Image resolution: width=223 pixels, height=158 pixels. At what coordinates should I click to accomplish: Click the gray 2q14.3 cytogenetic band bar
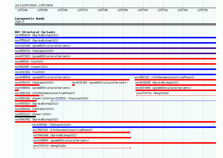[x=115, y=24]
